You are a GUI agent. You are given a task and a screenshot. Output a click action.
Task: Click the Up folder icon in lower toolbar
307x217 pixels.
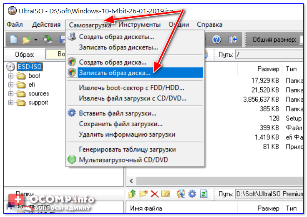pos(132,194)
